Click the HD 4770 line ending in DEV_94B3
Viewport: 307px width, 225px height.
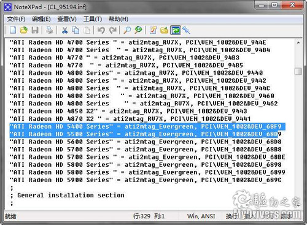coord(125,58)
